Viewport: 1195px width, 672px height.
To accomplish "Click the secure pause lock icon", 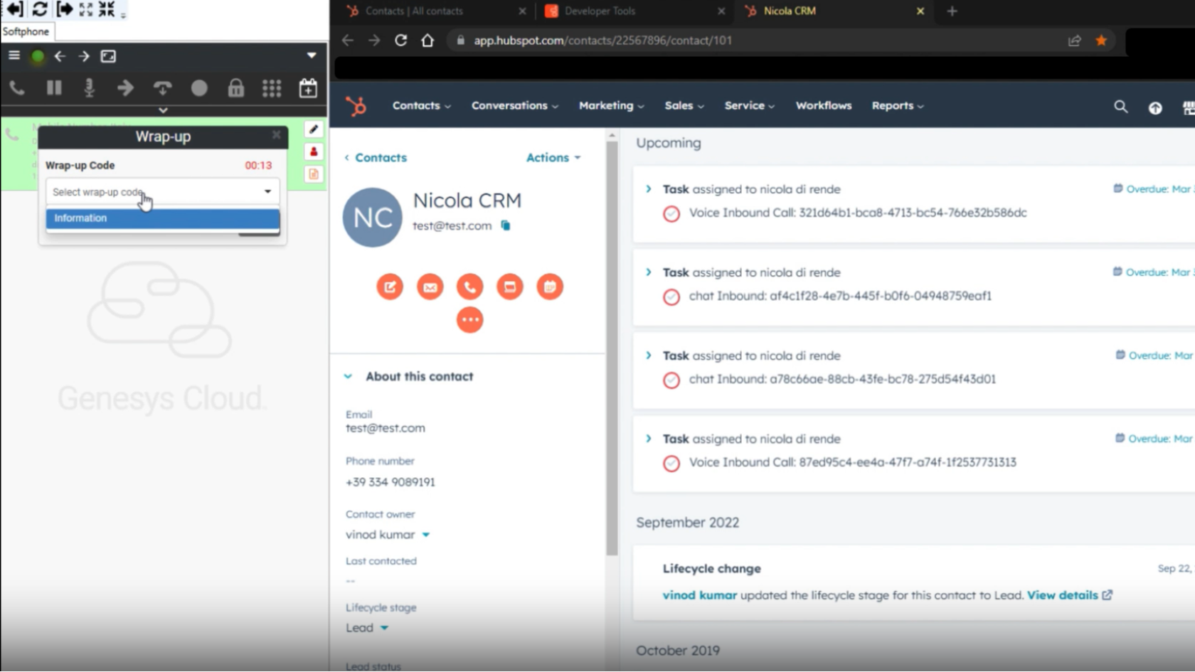I will [235, 88].
